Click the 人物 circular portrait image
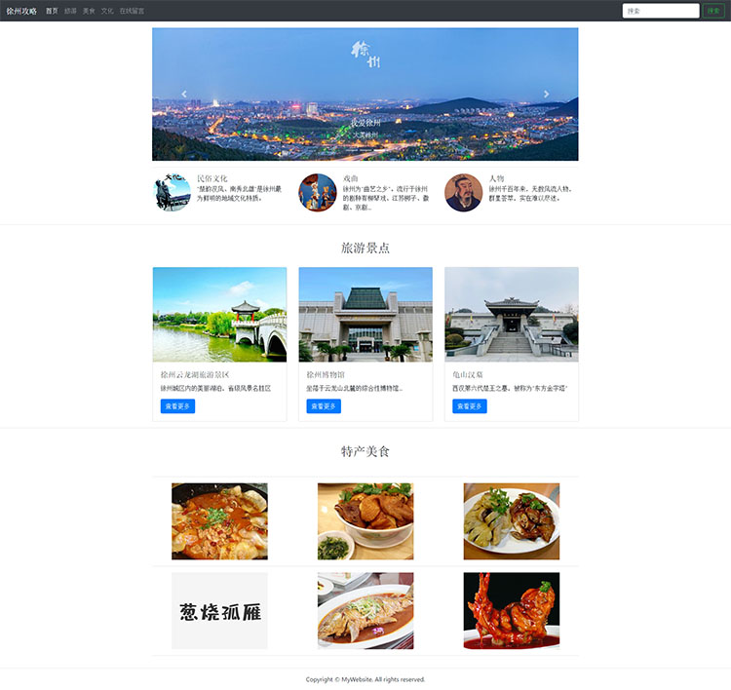The width and height of the screenshot is (731, 690). [x=464, y=193]
